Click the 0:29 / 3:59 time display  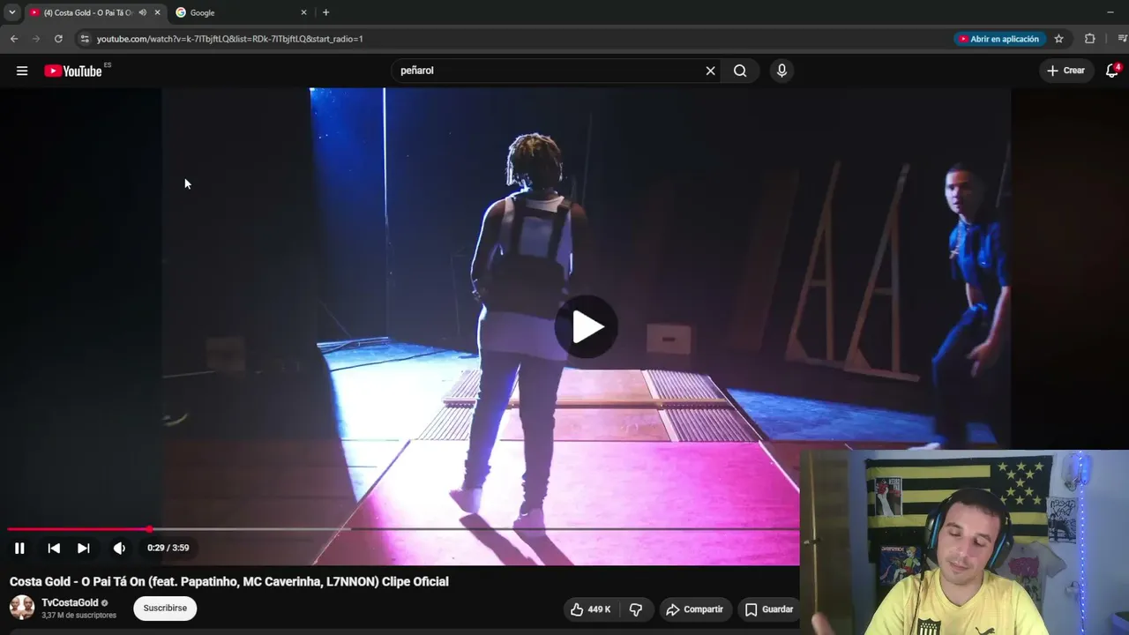pos(168,548)
